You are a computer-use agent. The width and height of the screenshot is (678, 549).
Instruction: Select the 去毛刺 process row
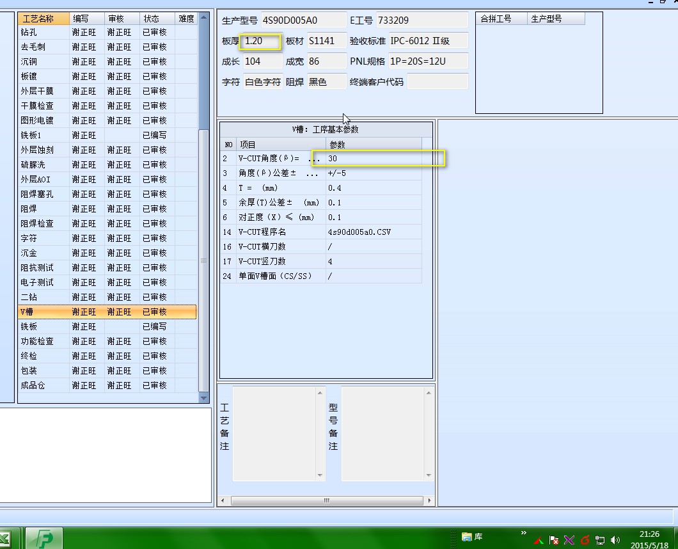107,47
